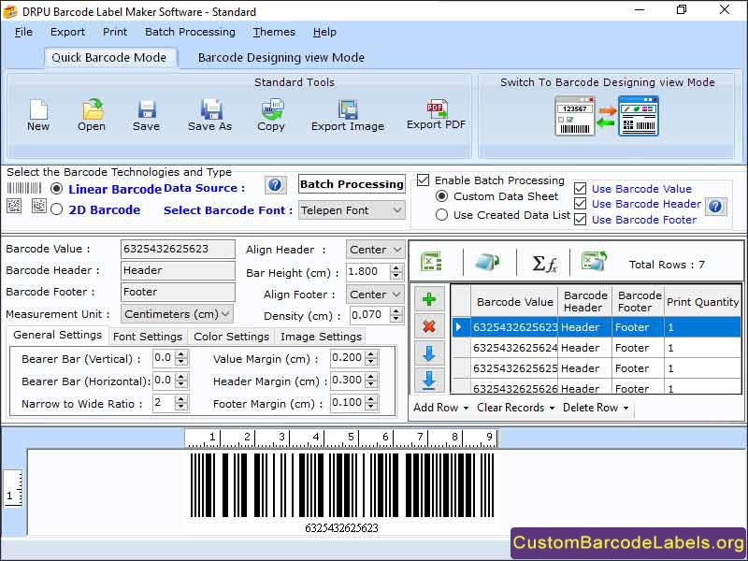This screenshot has width=748, height=561.
Task: Adjust Value Margin spinner arrows
Action: [x=371, y=359]
